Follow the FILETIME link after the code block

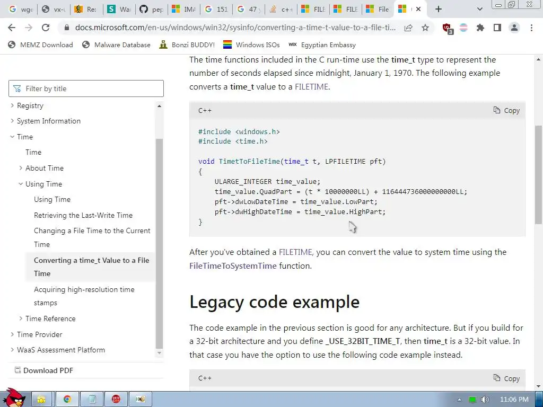pos(295,252)
